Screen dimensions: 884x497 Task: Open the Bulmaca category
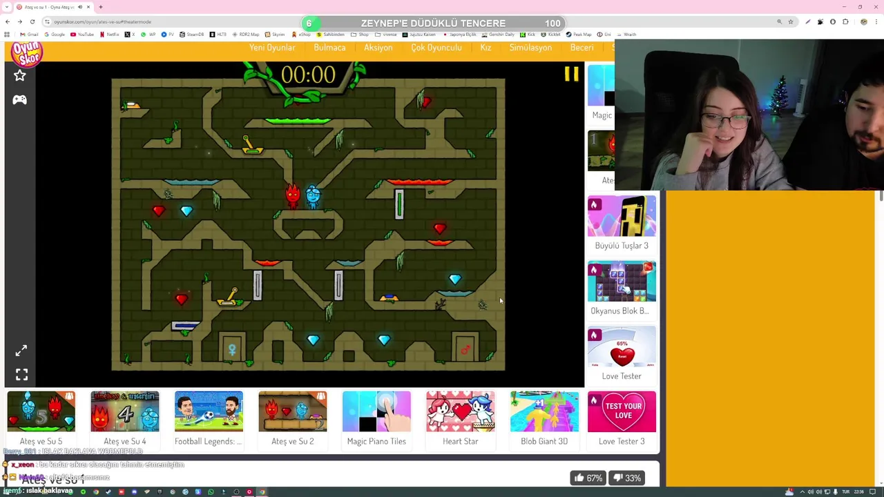tap(329, 48)
